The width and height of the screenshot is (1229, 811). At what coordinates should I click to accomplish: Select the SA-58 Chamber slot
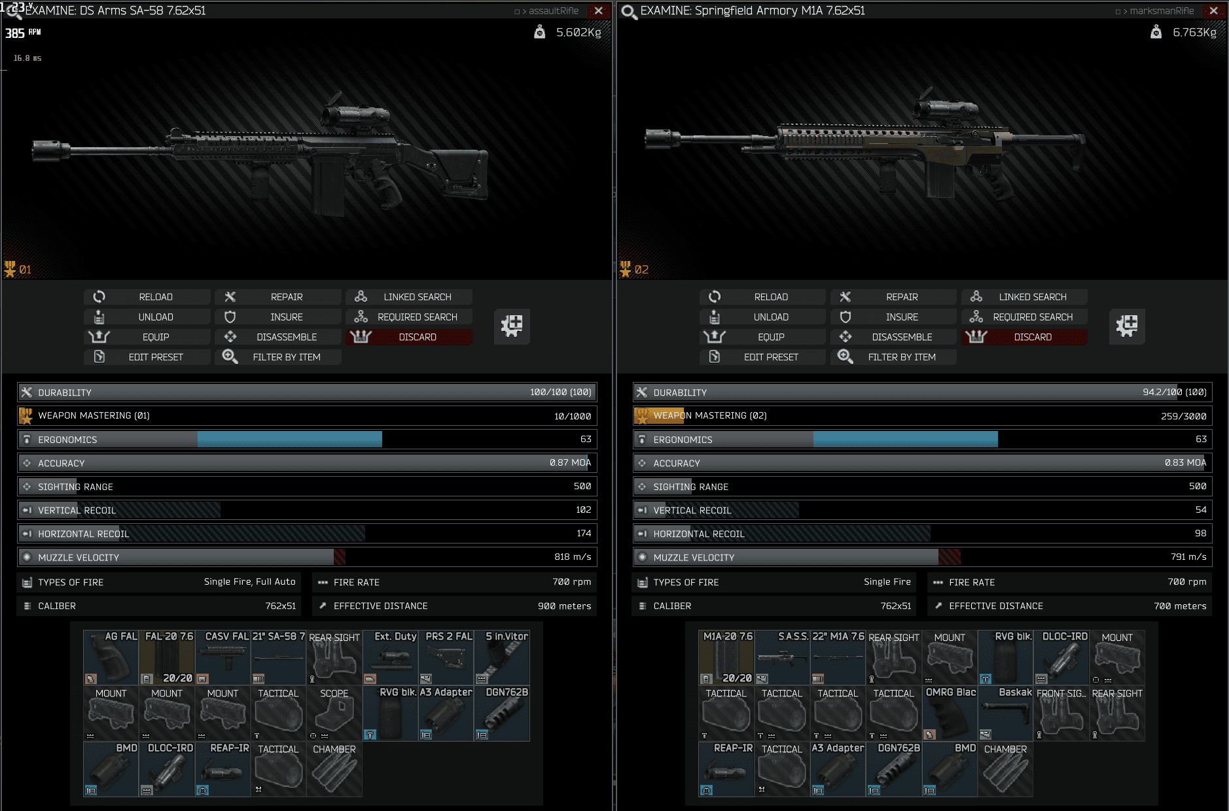pos(334,769)
